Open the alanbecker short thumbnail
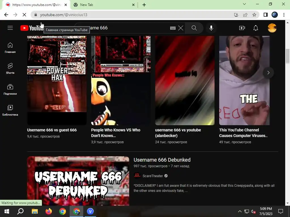This screenshot has height=217, width=290. tap(185, 81)
